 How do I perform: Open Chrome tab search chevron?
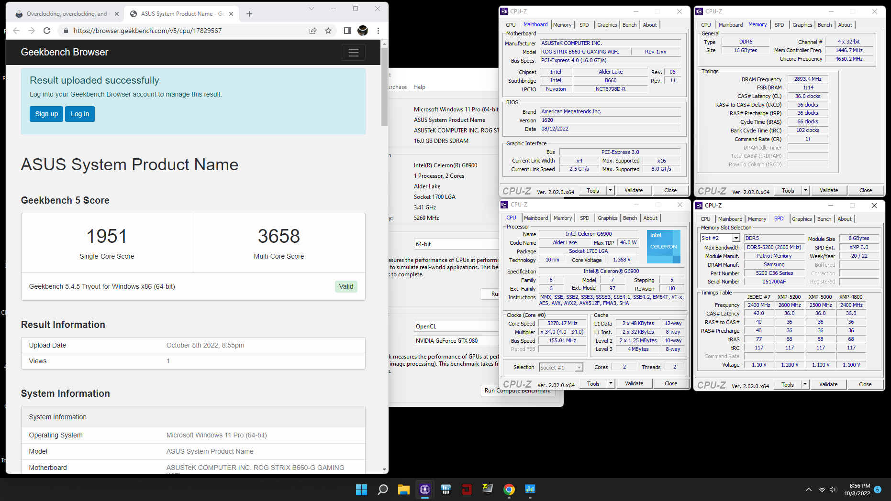(312, 9)
